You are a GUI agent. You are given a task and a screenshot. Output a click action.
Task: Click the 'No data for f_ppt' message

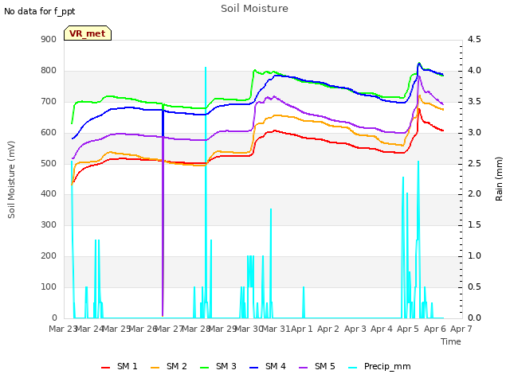click(x=39, y=11)
